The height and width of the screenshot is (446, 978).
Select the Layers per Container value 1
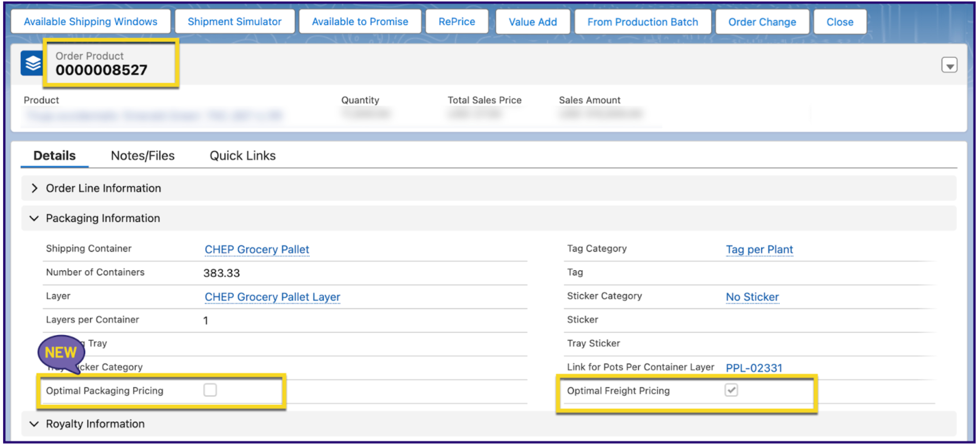(x=205, y=321)
